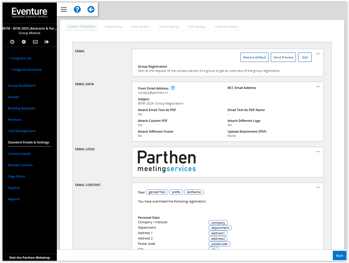Click the blue help question mark icon
The image size is (349, 263).
click(x=77, y=10)
